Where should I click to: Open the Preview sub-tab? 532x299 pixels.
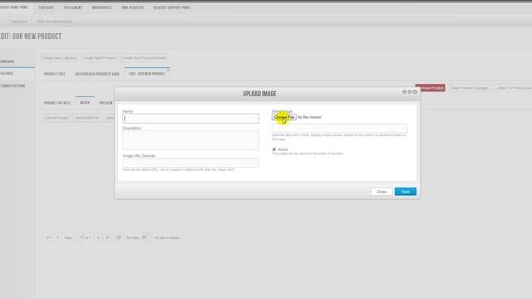click(x=106, y=103)
